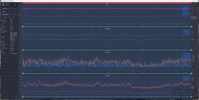Click the small icon next to 用户信息
This screenshot has height=100, width=199.
pyautogui.click(x=9, y=6)
